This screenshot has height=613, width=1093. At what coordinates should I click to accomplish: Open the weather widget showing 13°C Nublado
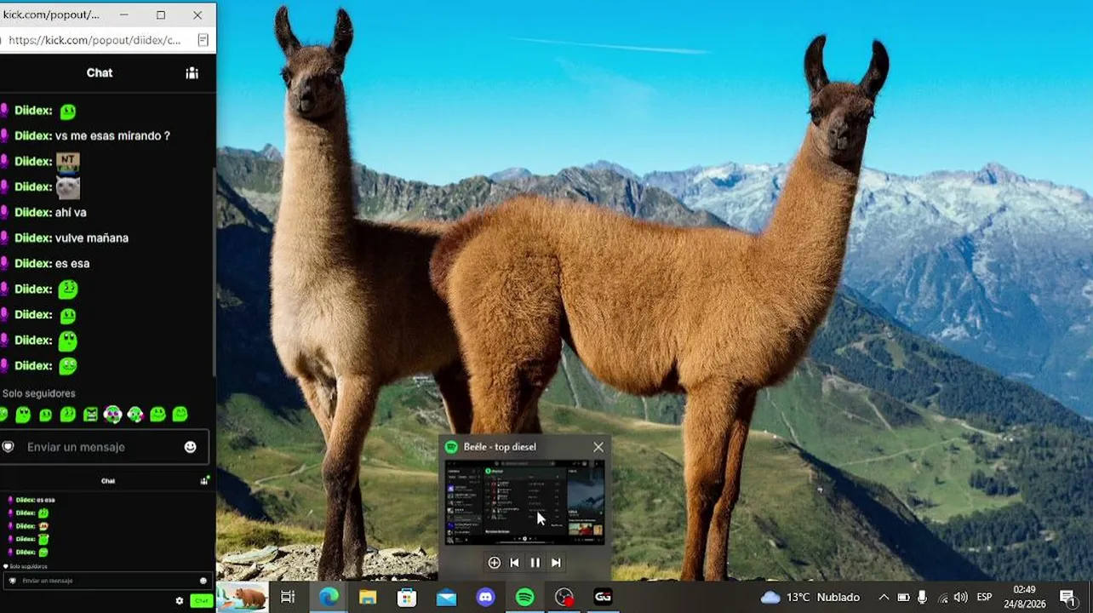pos(810,598)
